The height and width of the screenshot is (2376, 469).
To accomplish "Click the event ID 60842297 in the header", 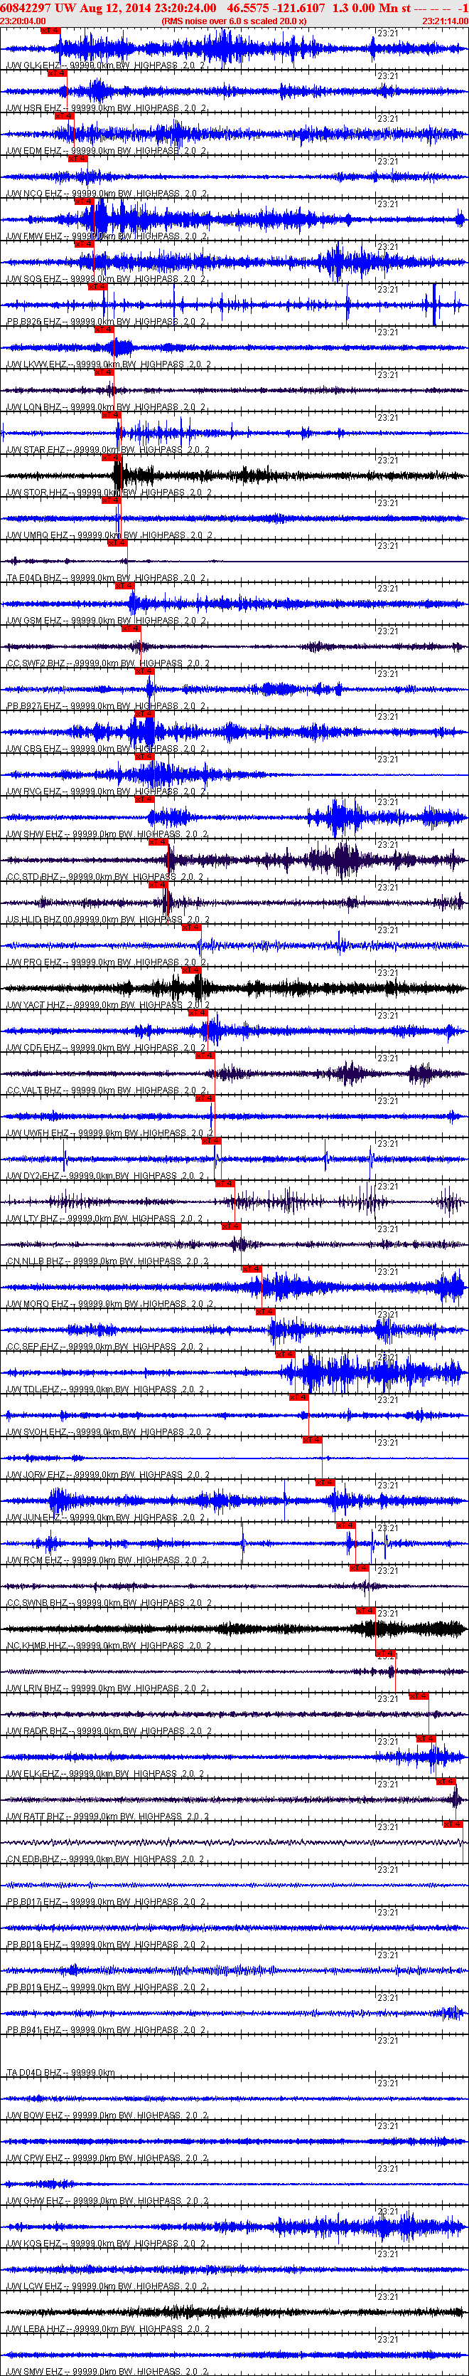I will click(26, 7).
